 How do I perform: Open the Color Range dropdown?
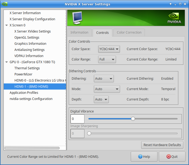coord(107,59)
